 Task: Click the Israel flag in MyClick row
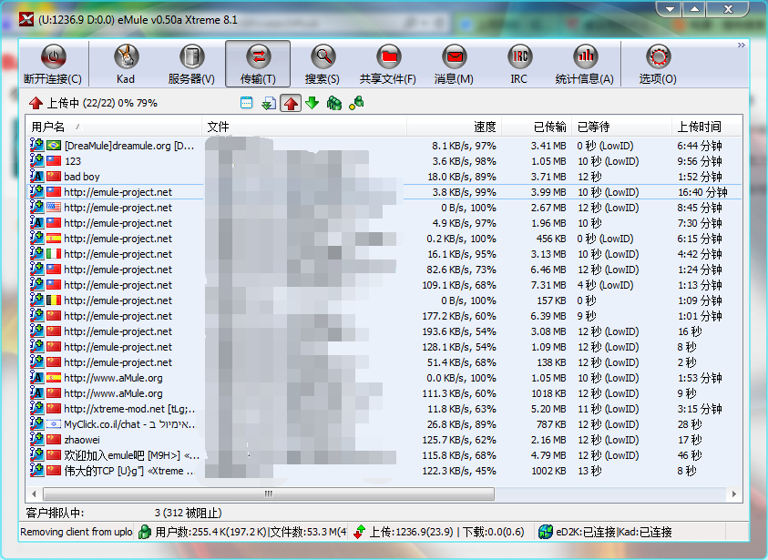coord(54,424)
